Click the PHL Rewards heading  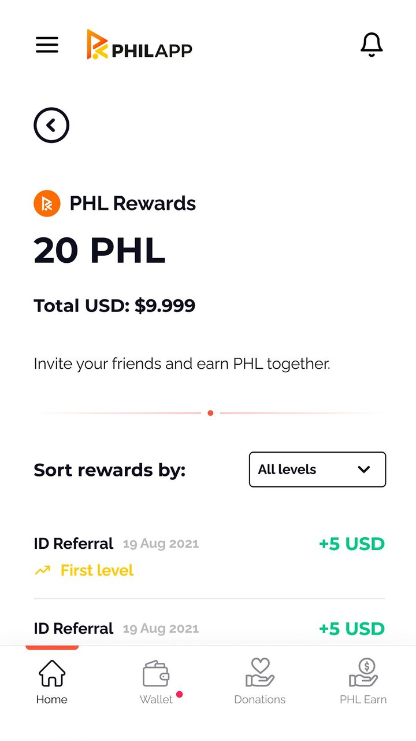[x=133, y=204]
